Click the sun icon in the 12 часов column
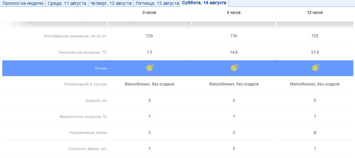This screenshot has height=158, width=355. pos(315,68)
